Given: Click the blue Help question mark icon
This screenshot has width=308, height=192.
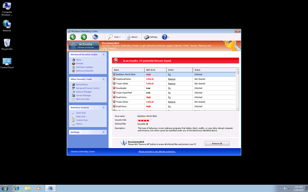Looking at the screenshot, I should pyautogui.click(x=165, y=37).
